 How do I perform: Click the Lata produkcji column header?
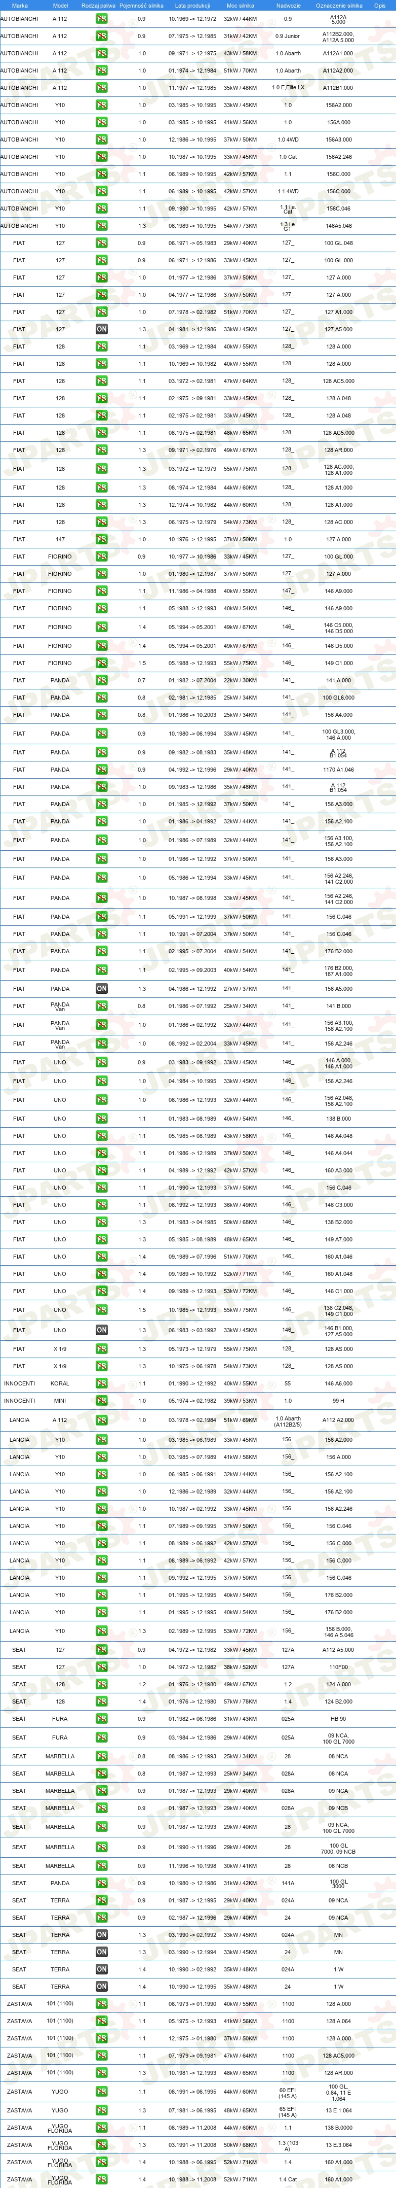pyautogui.click(x=192, y=5)
